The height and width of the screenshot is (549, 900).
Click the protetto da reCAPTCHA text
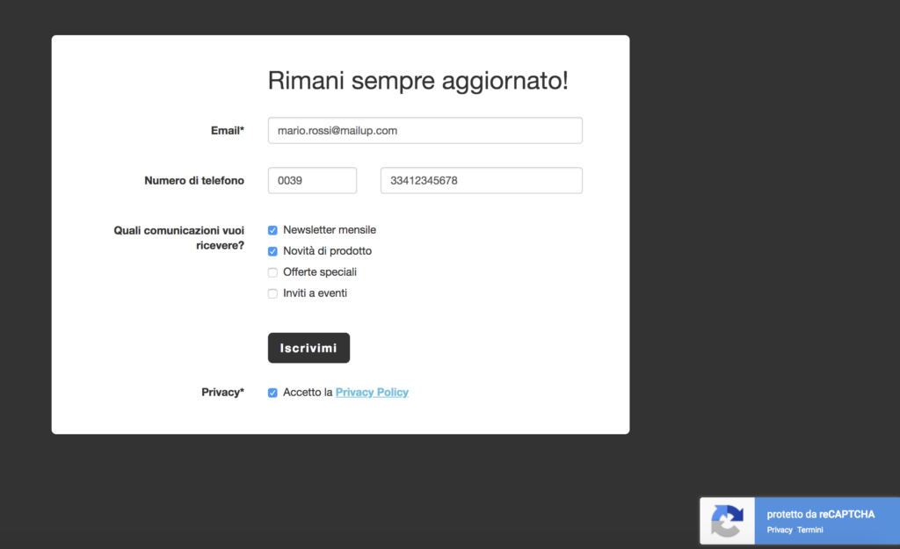[x=820, y=515]
